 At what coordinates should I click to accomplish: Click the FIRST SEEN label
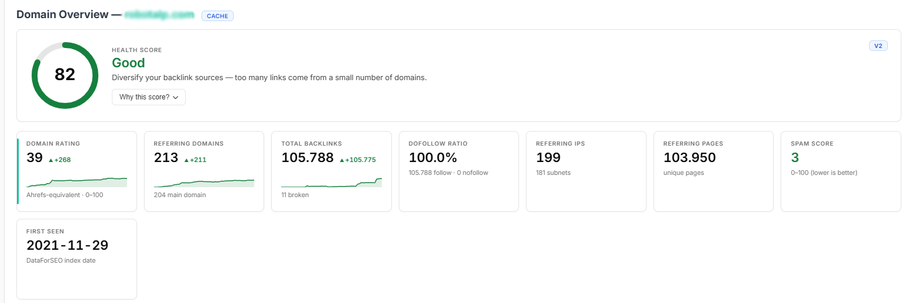click(x=45, y=231)
